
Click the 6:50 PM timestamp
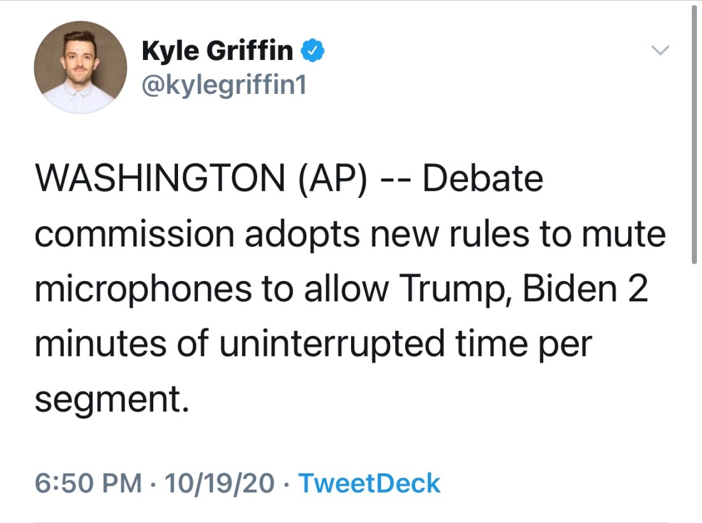tap(88, 483)
